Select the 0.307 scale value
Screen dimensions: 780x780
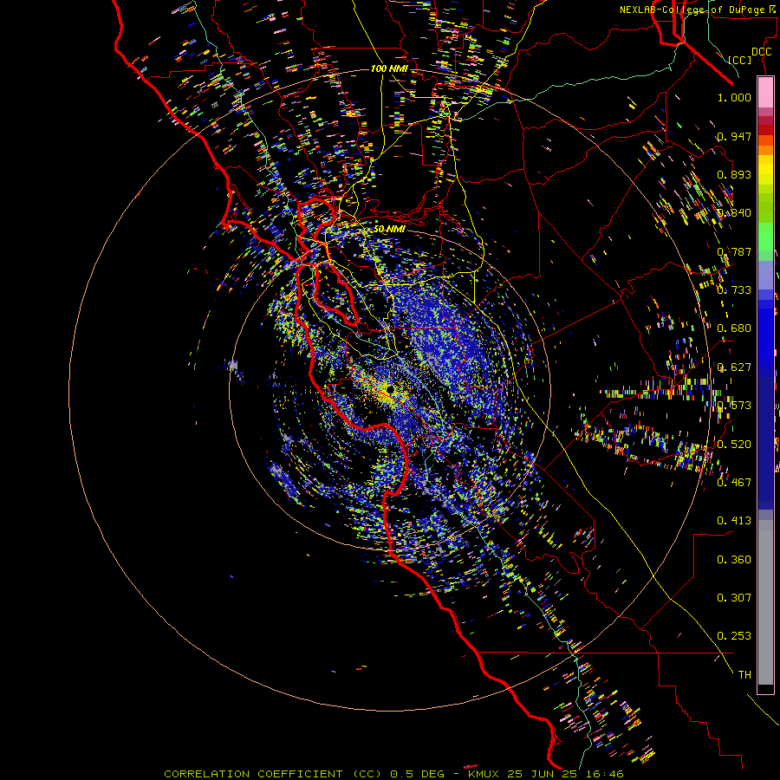[734, 598]
